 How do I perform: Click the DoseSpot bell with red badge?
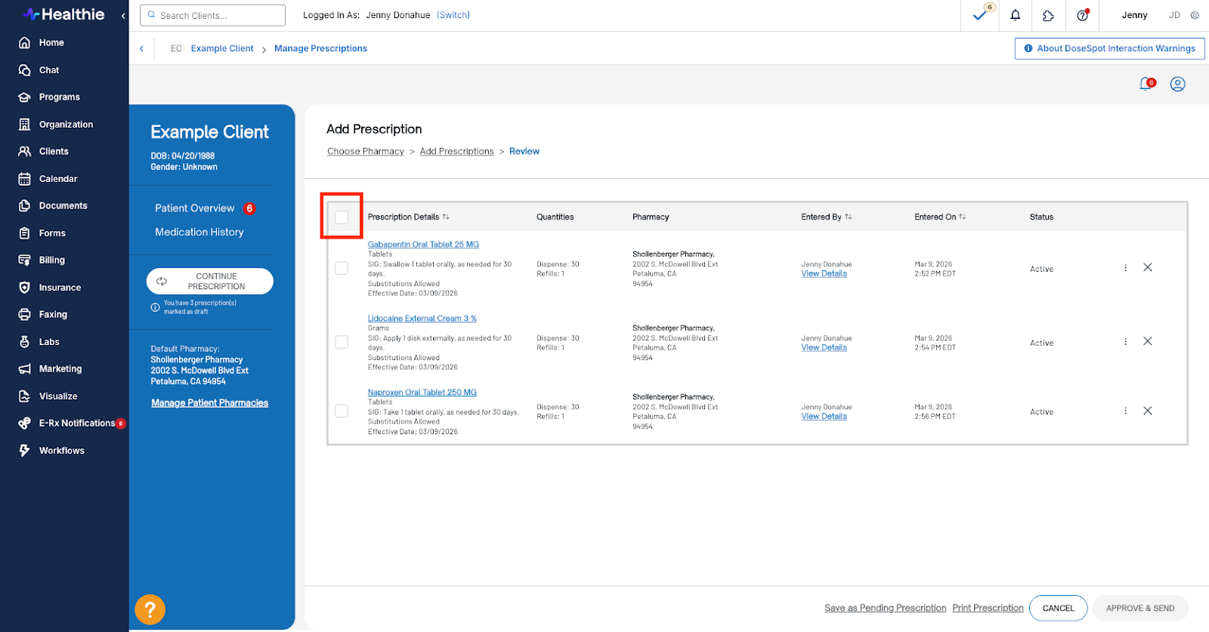(1146, 84)
